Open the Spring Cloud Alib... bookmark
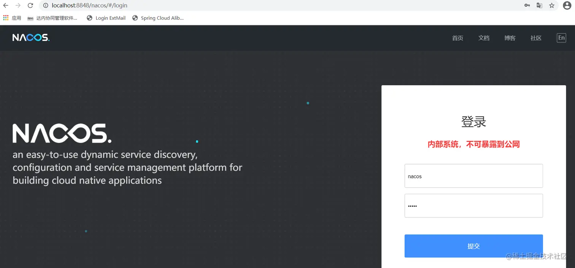The image size is (575, 268). [x=158, y=18]
